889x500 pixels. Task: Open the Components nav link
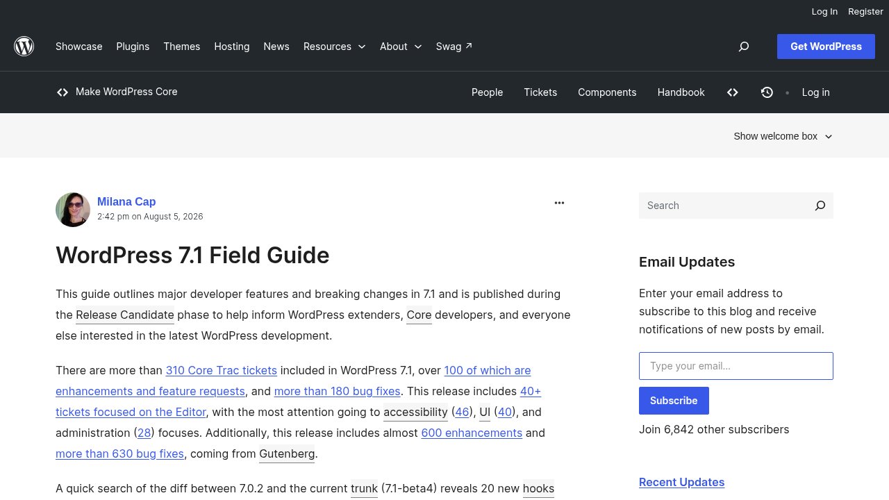click(607, 92)
